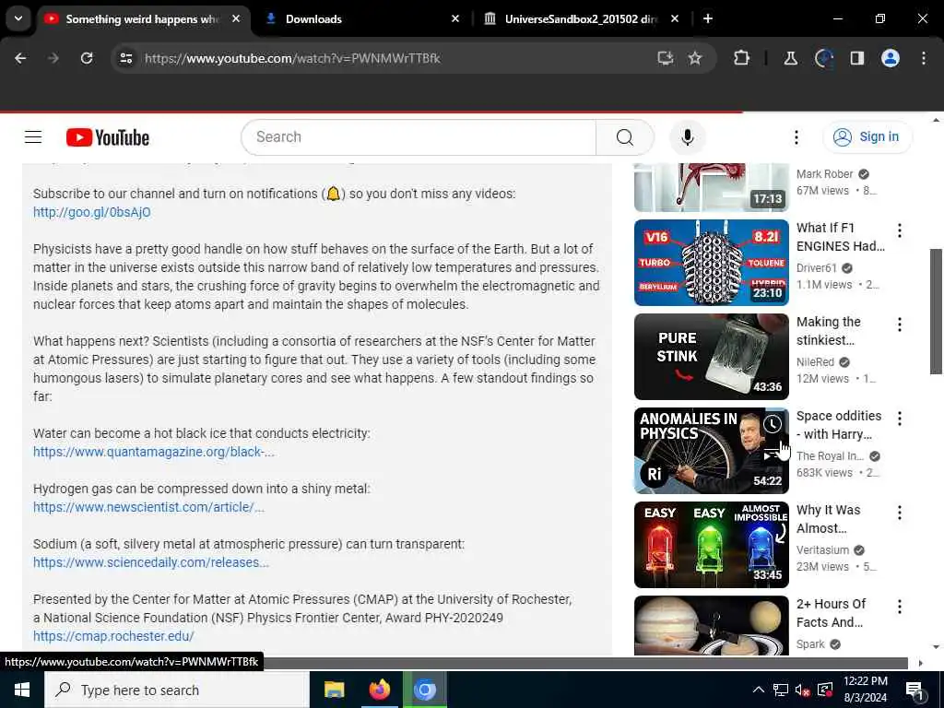Screen dimensions: 944x708
Task: Click the muted volume tray icon
Action: 803,690
